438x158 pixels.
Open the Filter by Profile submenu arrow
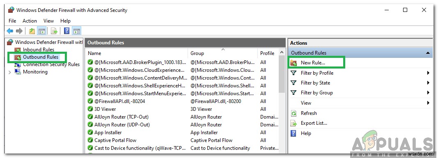[428, 73]
